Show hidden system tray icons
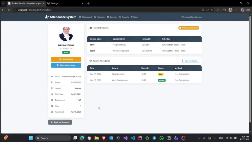This screenshot has width=252, height=142. 199,138
